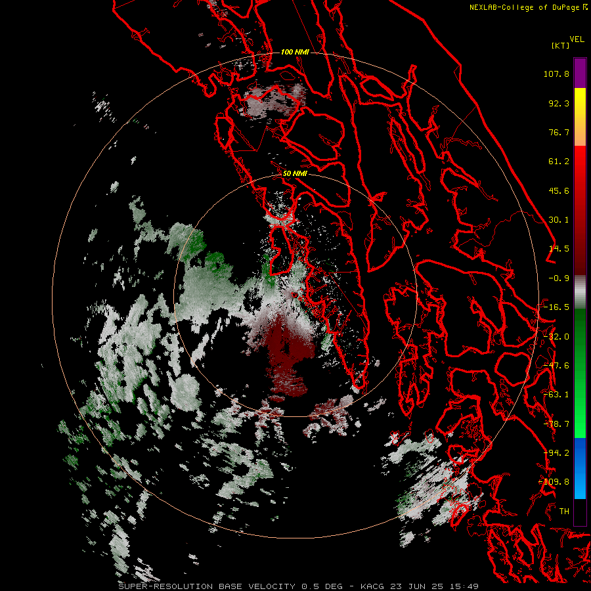Viewport: 591px width, 591px height.
Task: Click the -109.8 value on velocity scale
Action: coord(554,482)
